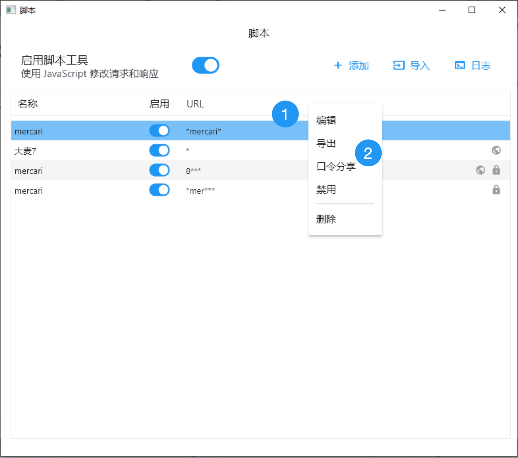
Task: Click the globe icon on the 8*** row
Action: pyautogui.click(x=480, y=170)
